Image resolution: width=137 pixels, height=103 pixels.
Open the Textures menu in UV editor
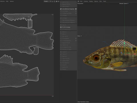pyautogui.click(x=12, y=1)
